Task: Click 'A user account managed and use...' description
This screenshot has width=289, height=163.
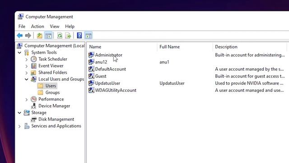Action: pyautogui.click(x=249, y=91)
